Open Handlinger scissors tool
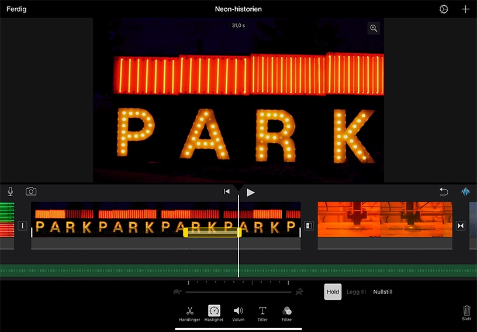The width and height of the screenshot is (477, 332). coord(189,314)
